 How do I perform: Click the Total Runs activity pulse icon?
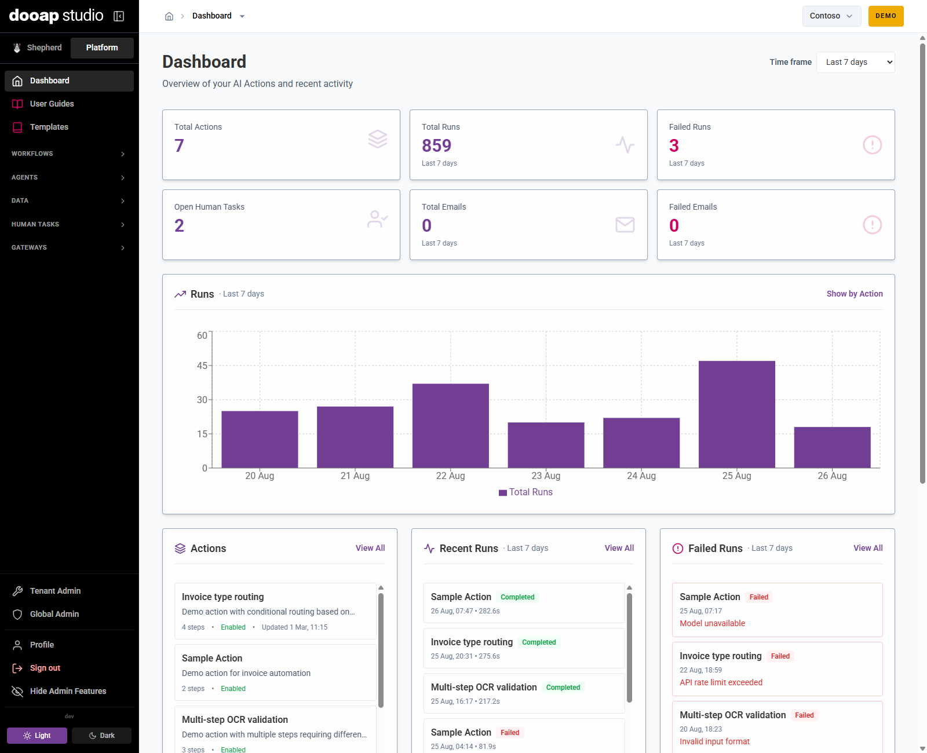[625, 145]
